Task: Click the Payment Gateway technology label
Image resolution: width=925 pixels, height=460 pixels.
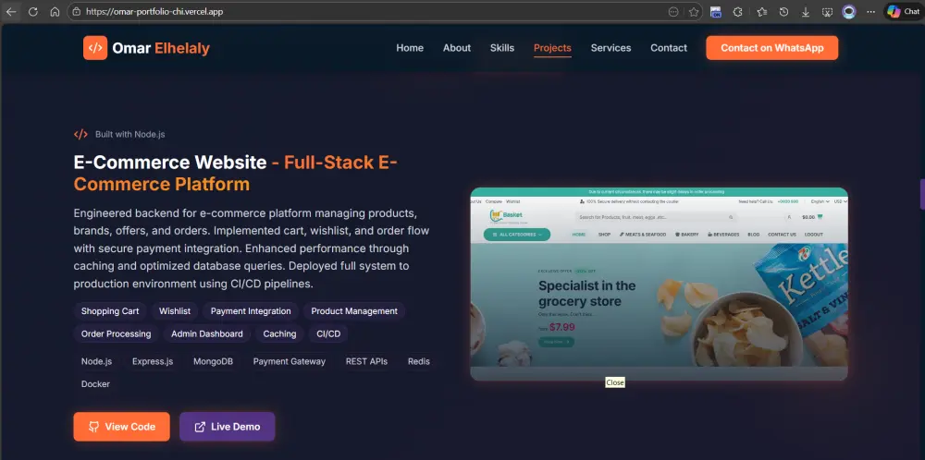Action: 290,362
